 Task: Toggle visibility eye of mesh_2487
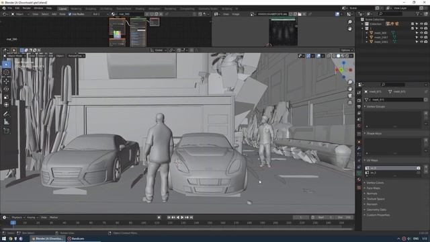click(x=421, y=38)
